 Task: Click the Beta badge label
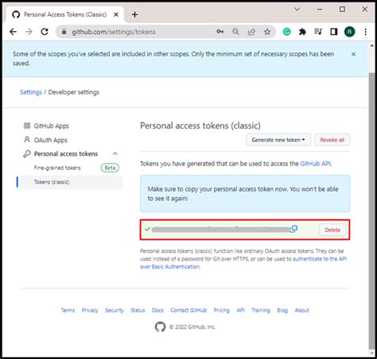110,168
